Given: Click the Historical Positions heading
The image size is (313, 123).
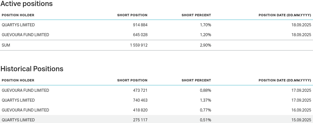Looking at the screenshot, I should point(32,69).
